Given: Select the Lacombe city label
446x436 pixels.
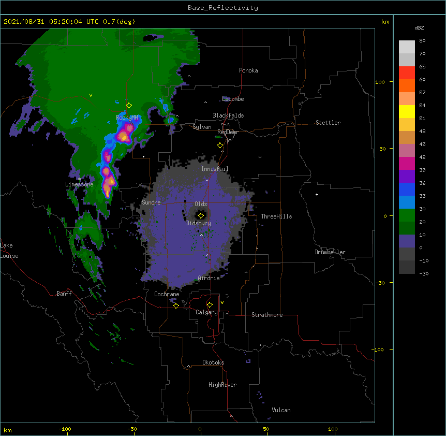Looking at the screenshot, I should [x=233, y=99].
